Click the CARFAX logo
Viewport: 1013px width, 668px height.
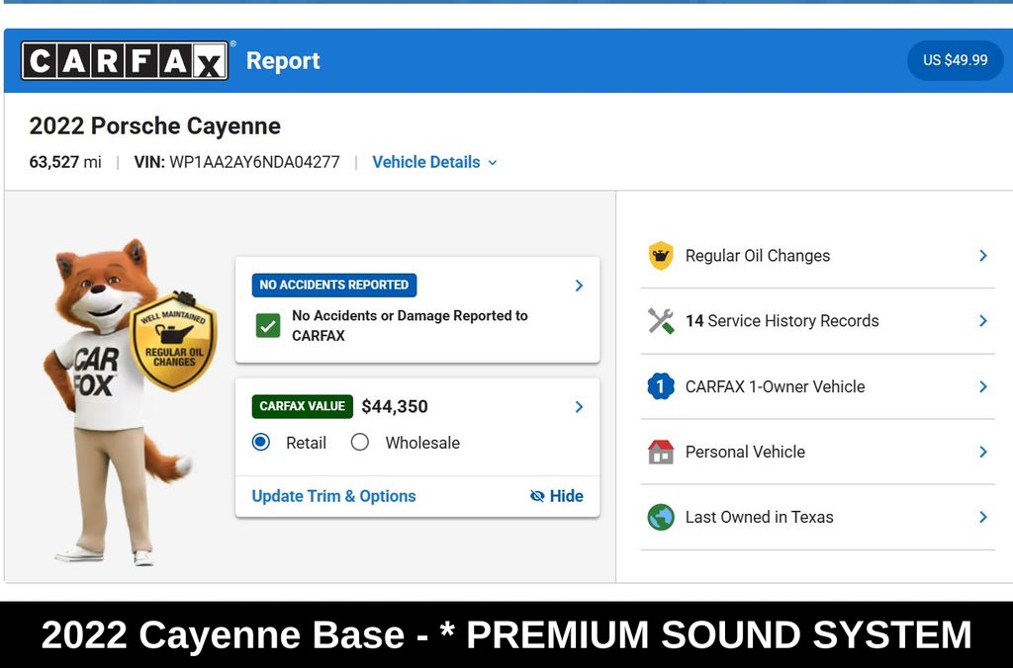tap(124, 60)
